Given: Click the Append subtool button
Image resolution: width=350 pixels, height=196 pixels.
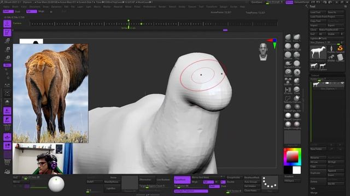Looking at the screenshot, I should [335, 170].
